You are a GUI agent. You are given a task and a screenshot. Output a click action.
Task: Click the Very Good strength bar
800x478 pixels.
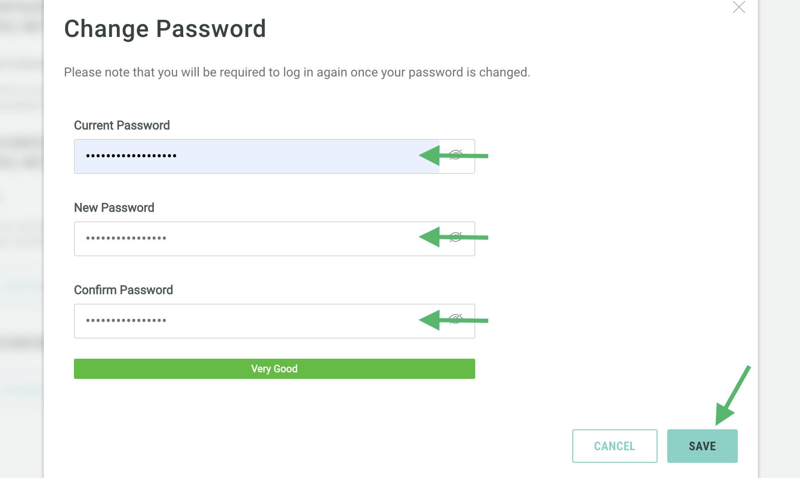click(274, 369)
